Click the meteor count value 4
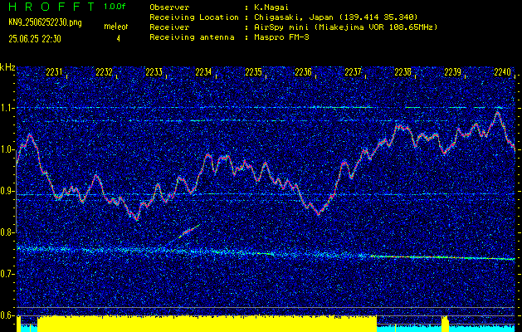This screenshot has height=332, width=522. coord(118,39)
